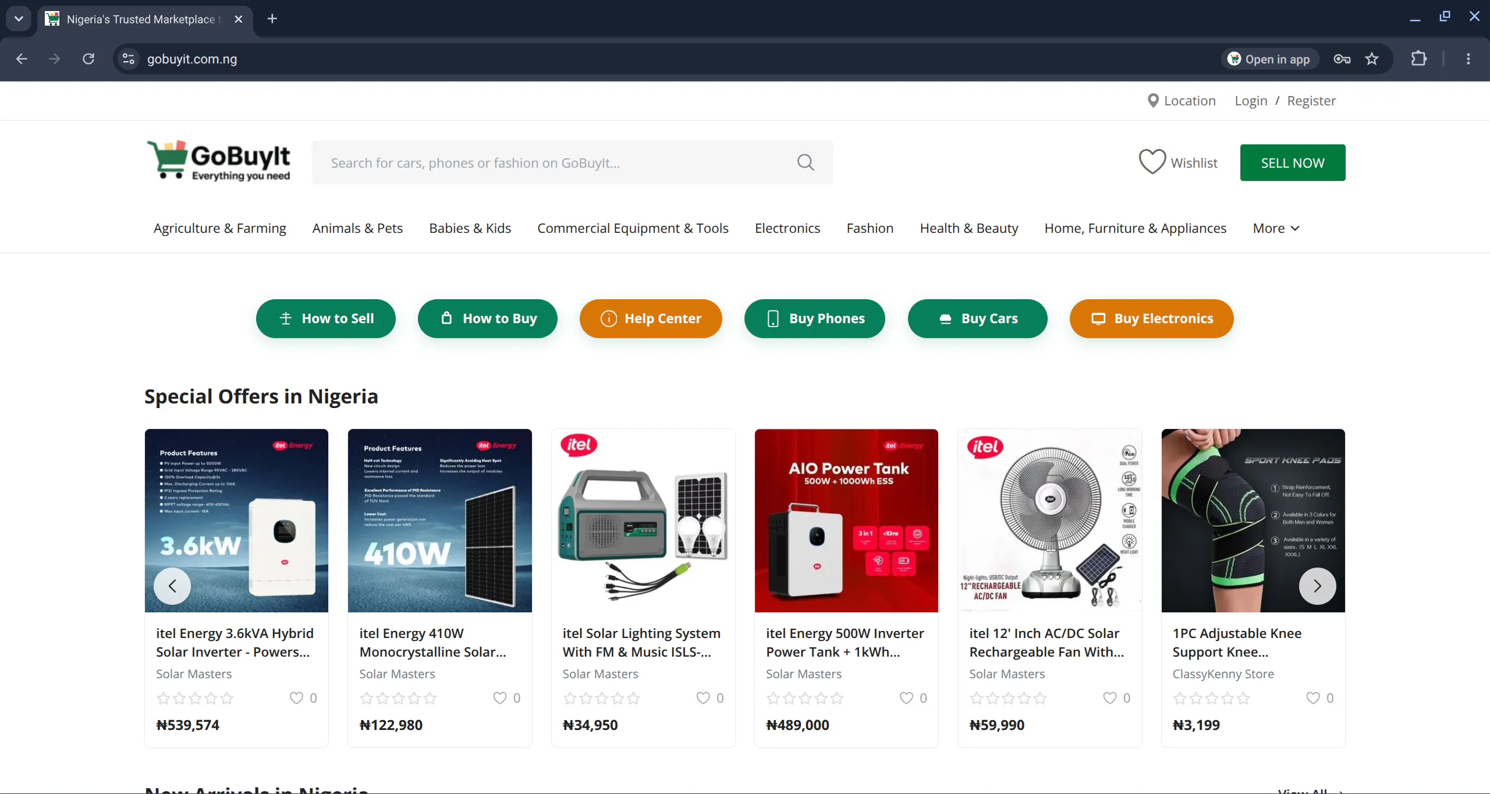
Task: Open Animals & Pets category
Action: pos(357,228)
